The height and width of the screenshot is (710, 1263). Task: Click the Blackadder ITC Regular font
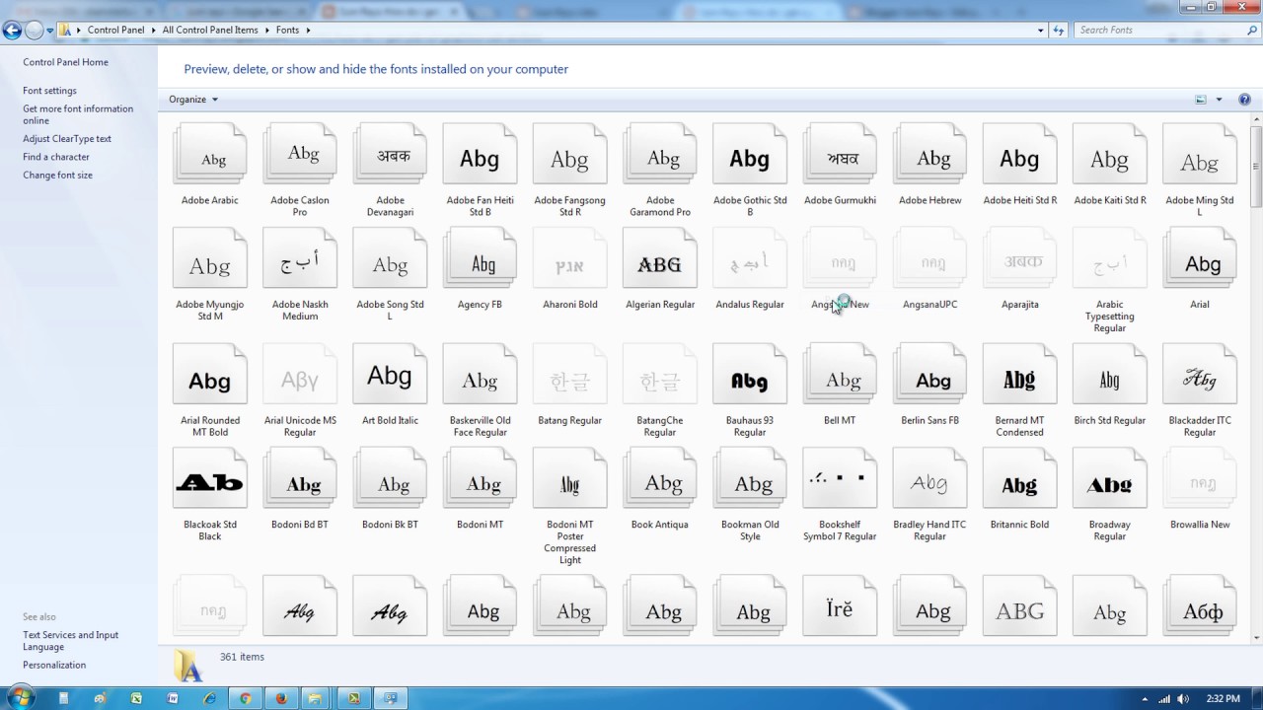1200,376
